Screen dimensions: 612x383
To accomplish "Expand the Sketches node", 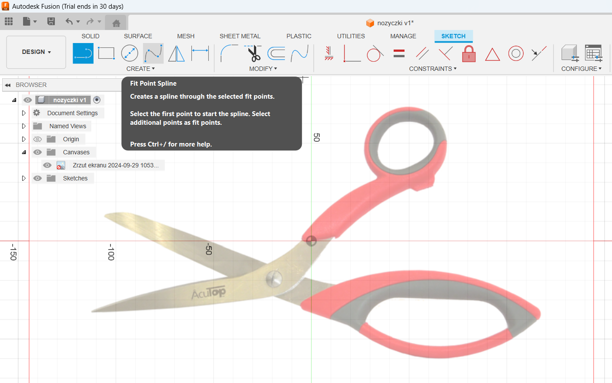I will pyautogui.click(x=24, y=178).
